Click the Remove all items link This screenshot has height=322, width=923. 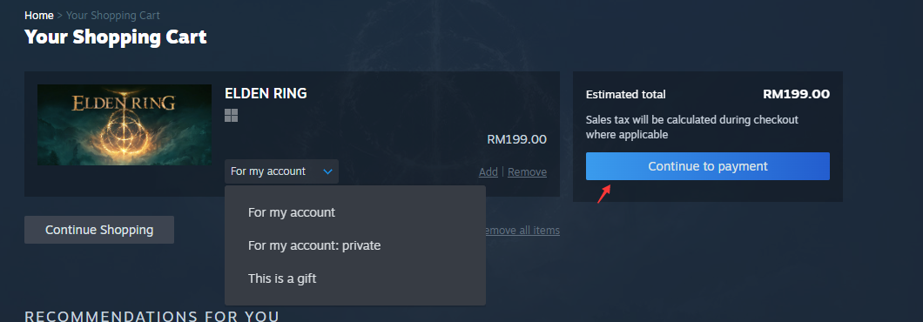(x=522, y=230)
